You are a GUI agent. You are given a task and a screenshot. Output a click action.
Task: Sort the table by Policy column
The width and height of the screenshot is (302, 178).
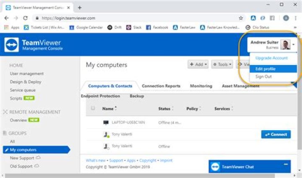[193, 109]
